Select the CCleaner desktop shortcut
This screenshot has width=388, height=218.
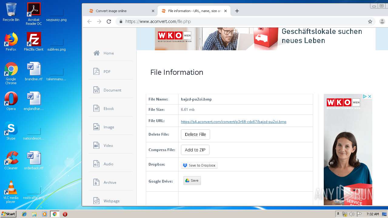pos(11,160)
